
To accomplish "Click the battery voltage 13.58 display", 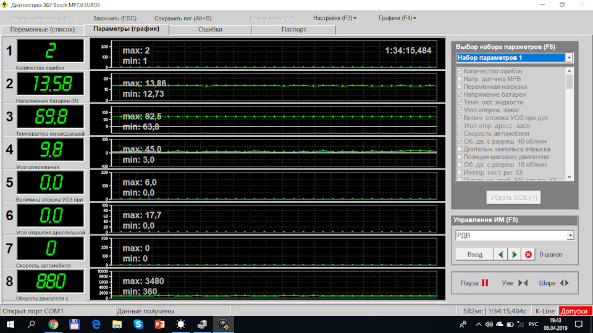I will coord(50,84).
